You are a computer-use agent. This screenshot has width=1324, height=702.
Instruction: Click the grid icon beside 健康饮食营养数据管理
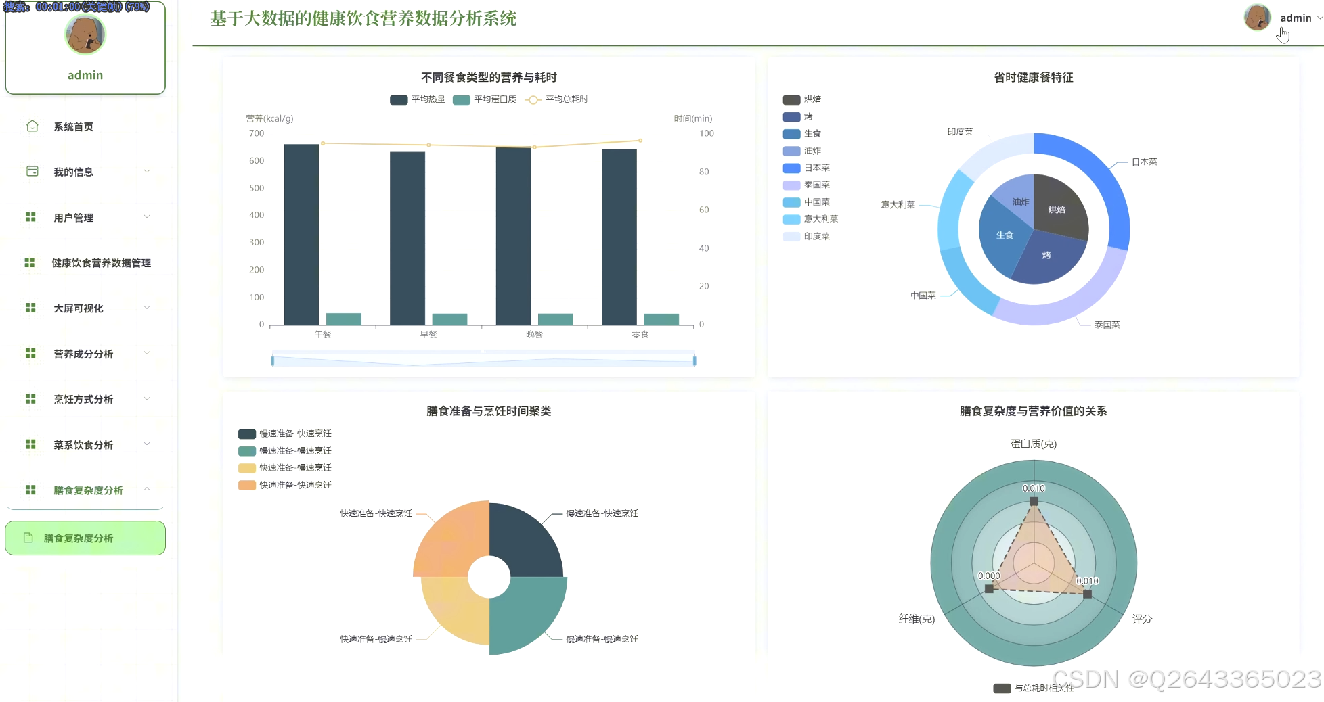click(30, 262)
